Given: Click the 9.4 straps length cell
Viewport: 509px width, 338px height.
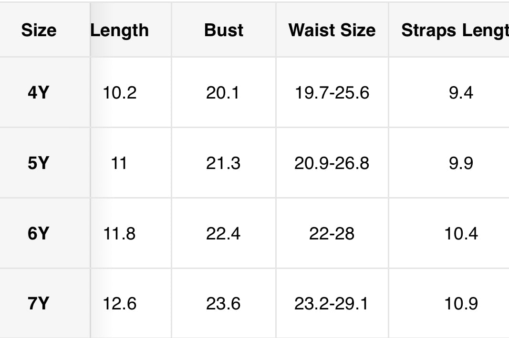Looking at the screenshot, I should coord(449,93).
